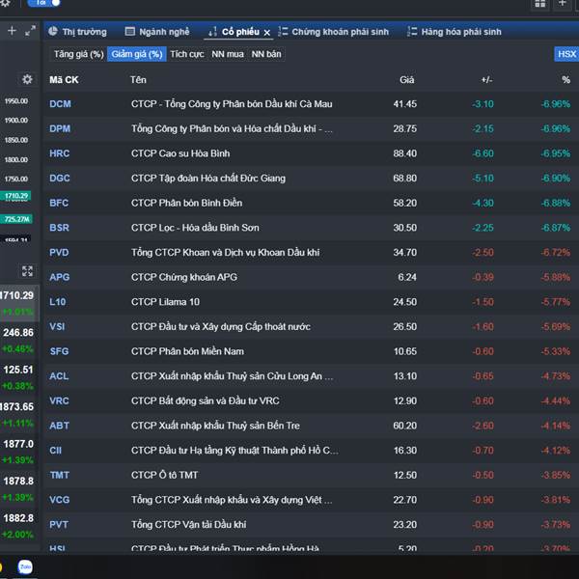Image resolution: width=579 pixels, height=579 pixels.
Task: Open the Thị trường tab
Action: 78,32
